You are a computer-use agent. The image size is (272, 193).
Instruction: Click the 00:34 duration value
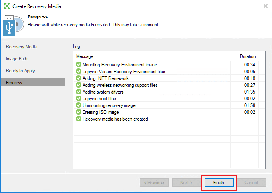coord(250,65)
